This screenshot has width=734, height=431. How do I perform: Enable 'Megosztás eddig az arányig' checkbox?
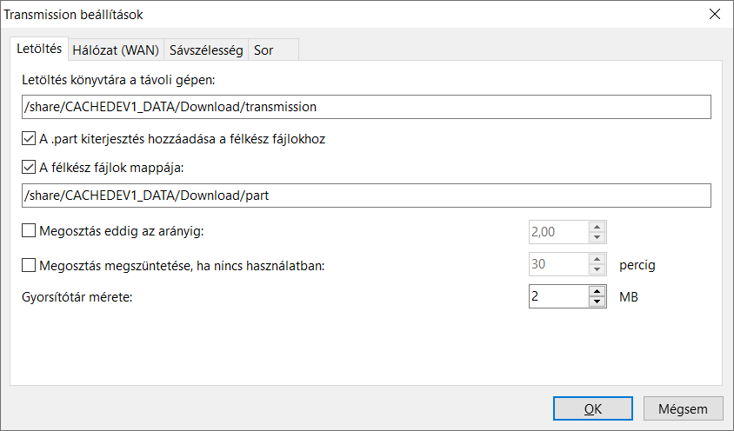point(29,231)
